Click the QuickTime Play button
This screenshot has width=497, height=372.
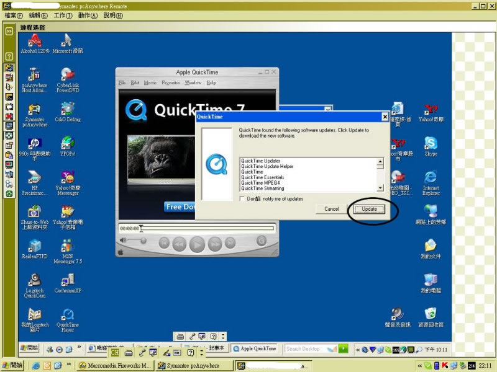(197, 244)
